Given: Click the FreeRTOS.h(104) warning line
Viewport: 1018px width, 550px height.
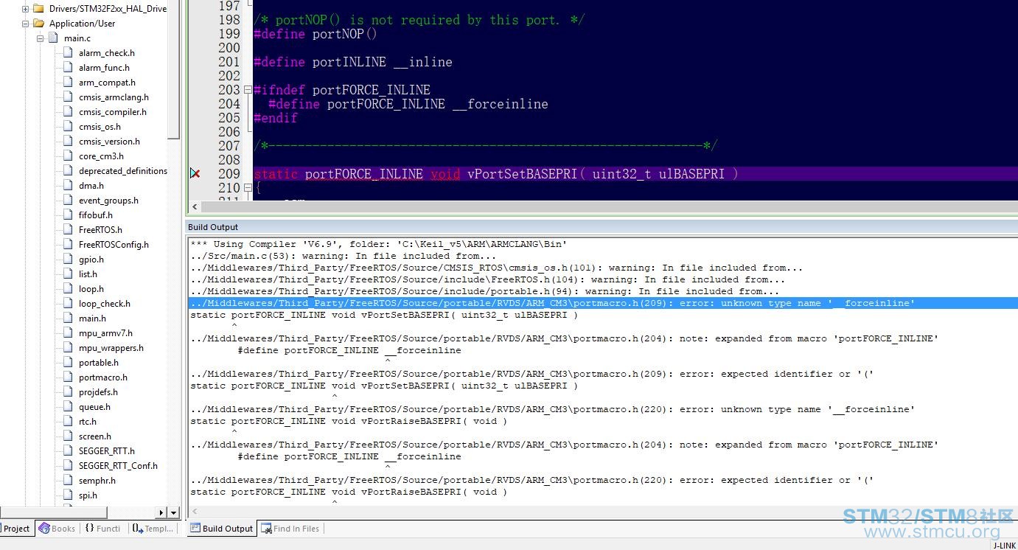Looking at the screenshot, I should tap(488, 279).
